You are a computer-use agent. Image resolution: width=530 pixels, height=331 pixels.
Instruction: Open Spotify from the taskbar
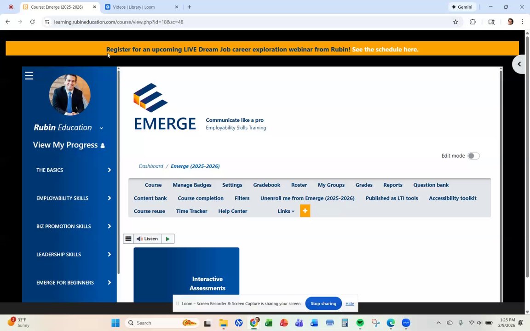coord(360,323)
